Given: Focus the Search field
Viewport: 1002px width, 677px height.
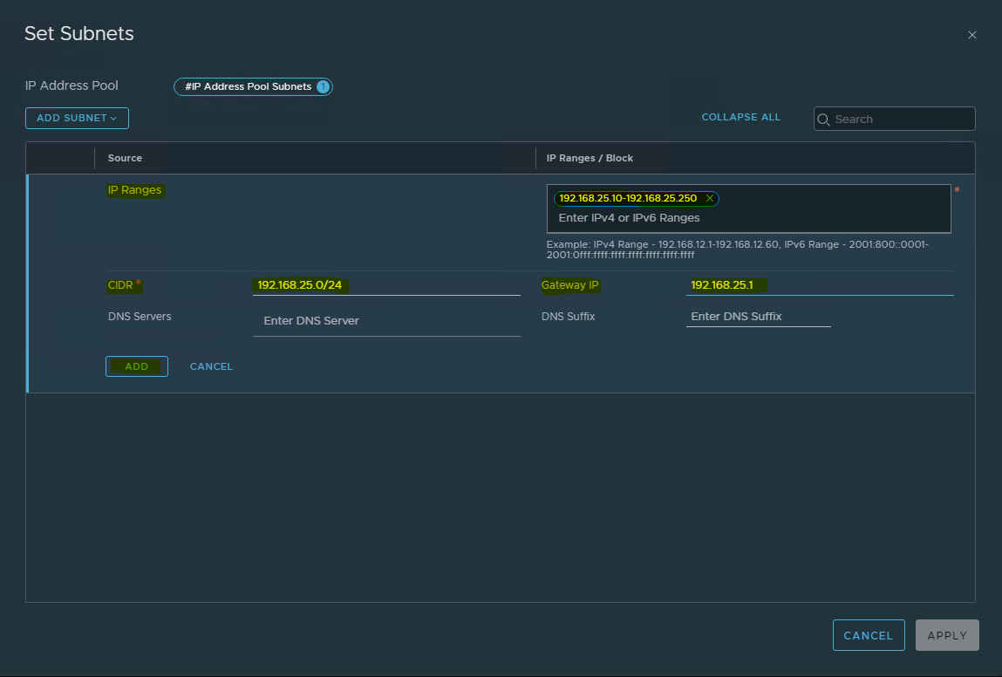Looking at the screenshot, I should (x=894, y=119).
